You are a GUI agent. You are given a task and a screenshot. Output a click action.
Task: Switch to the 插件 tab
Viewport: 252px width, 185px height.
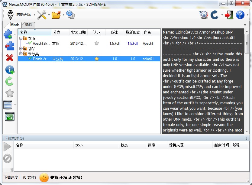(x=29, y=25)
